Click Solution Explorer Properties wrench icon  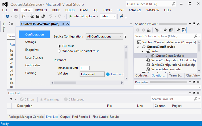178,30
